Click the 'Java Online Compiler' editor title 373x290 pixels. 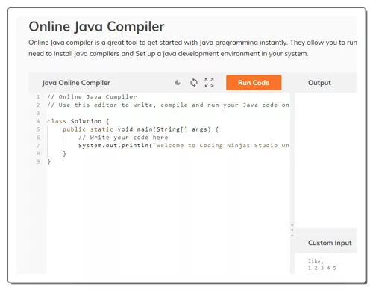pyautogui.click(x=76, y=83)
